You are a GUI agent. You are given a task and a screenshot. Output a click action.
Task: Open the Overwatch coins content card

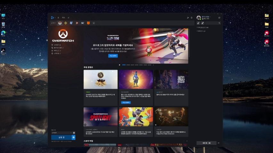[x=100, y=88]
